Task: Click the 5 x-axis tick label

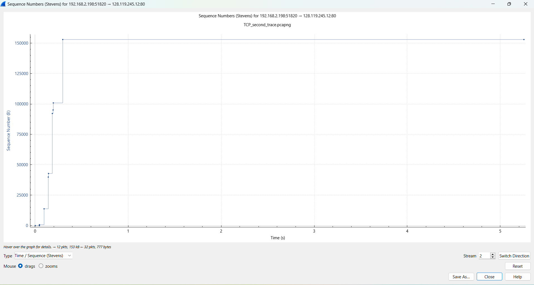Action: point(500,231)
